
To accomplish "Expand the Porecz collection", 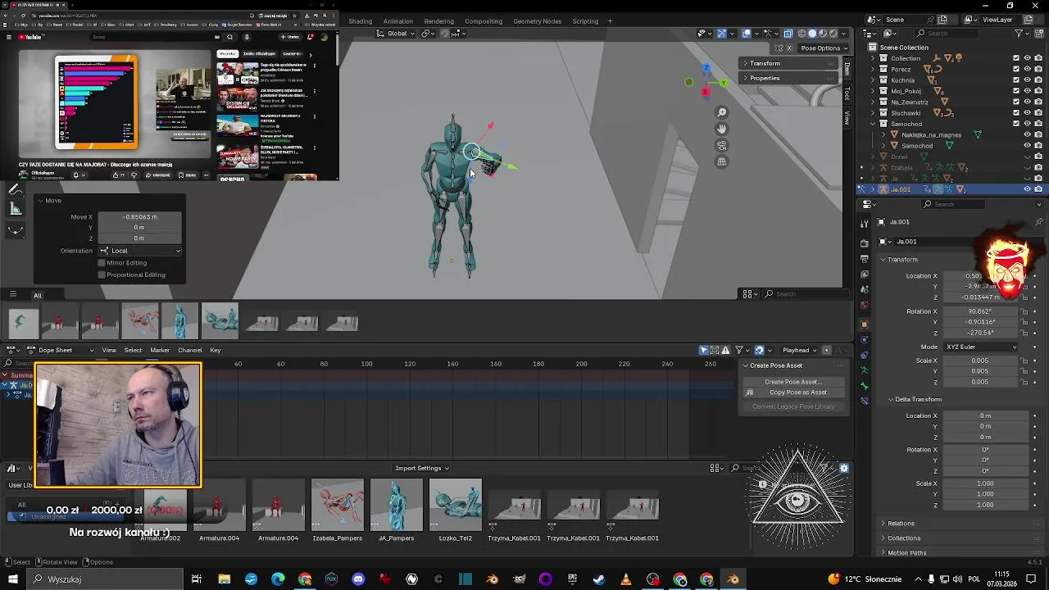I will (872, 69).
